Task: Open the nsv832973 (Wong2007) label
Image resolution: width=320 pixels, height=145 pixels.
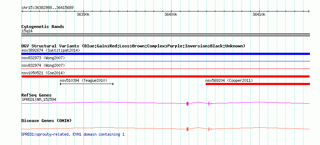Action: click(43, 58)
